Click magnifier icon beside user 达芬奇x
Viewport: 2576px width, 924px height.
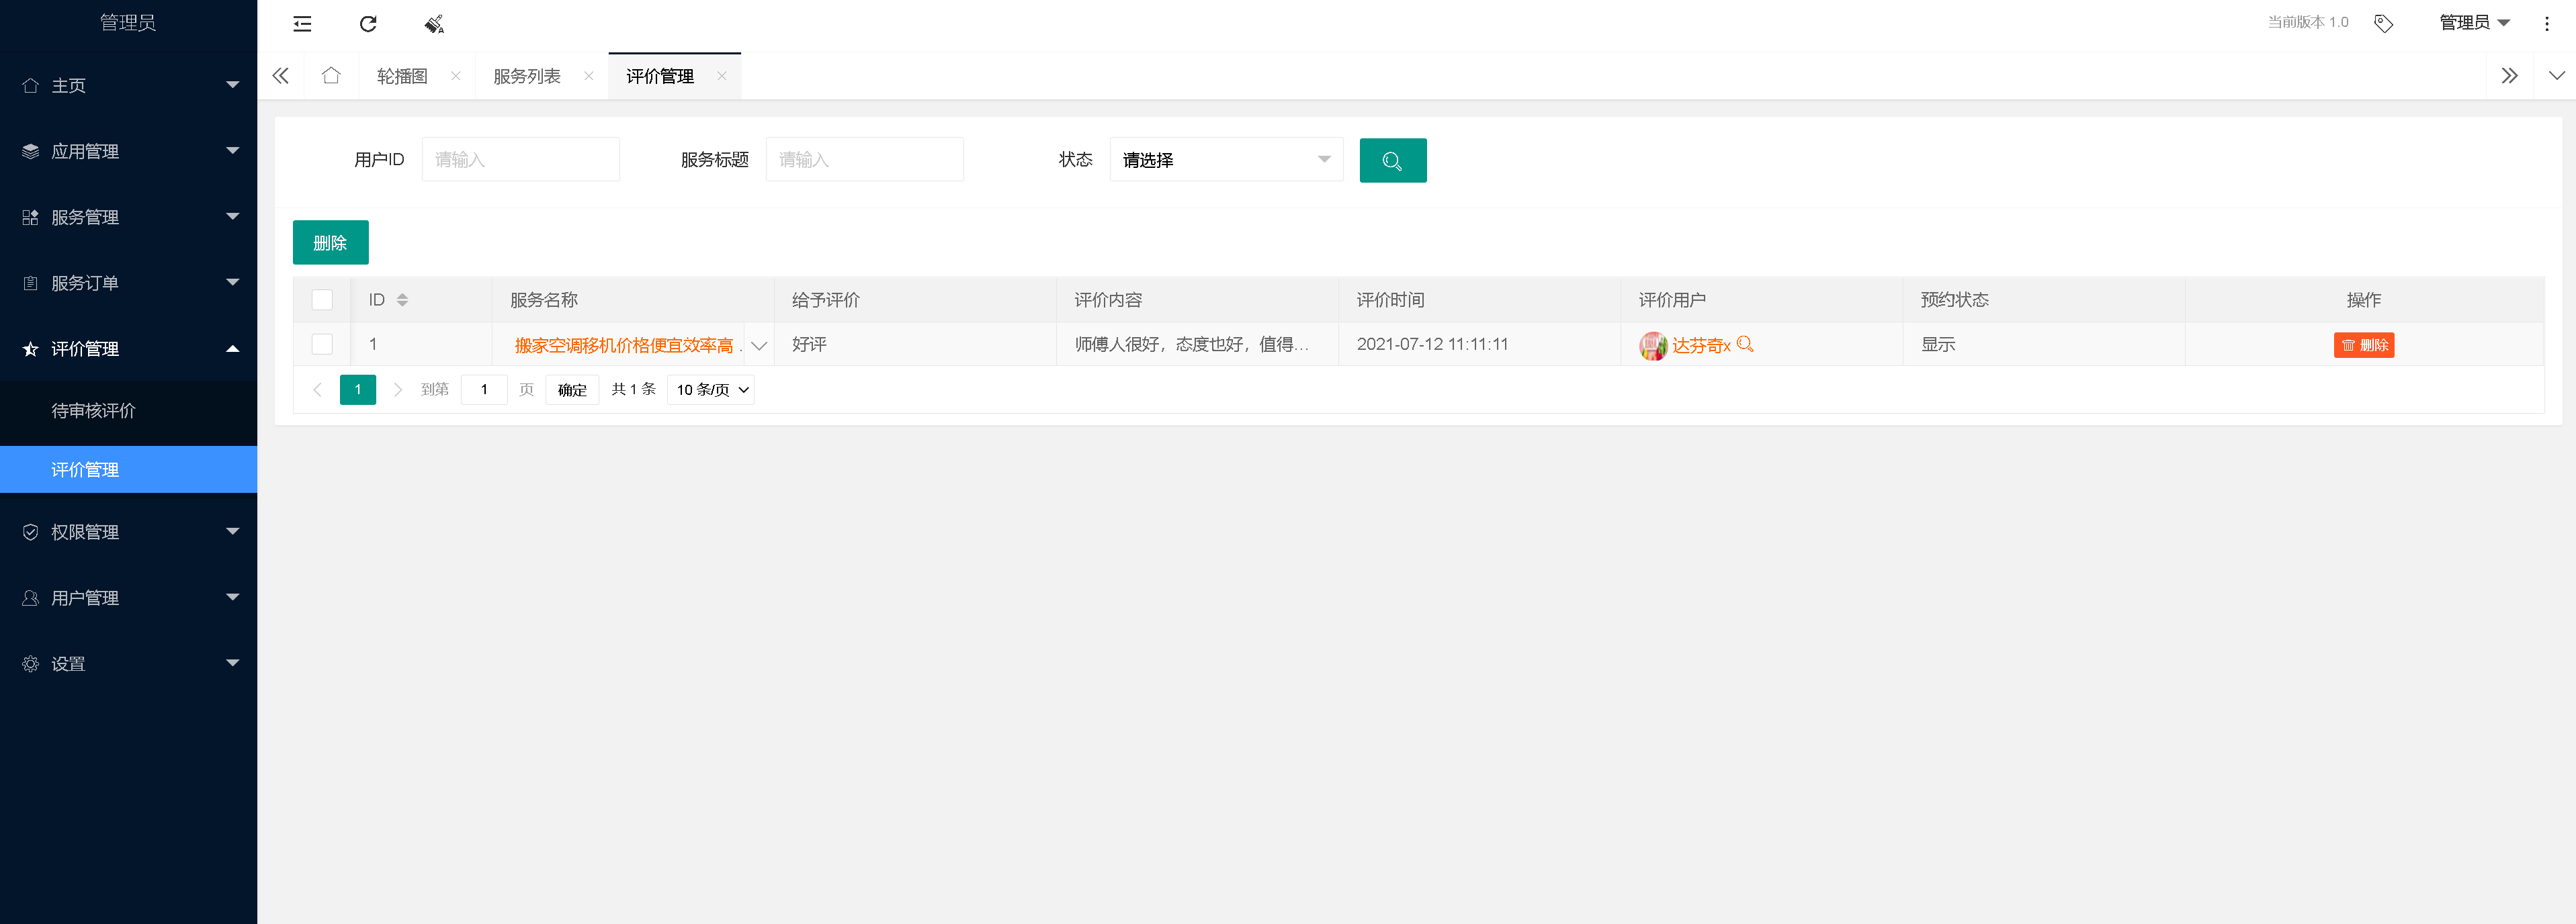(x=1745, y=344)
